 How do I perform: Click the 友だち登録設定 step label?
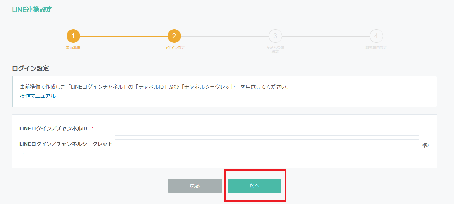[275, 49]
